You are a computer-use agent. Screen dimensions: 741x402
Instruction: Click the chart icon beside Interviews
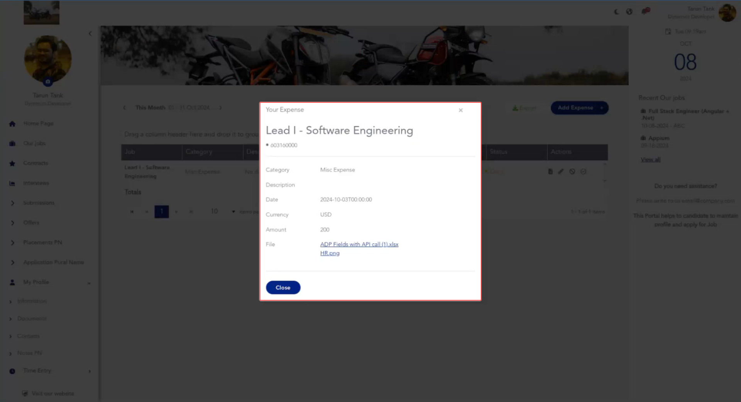(x=12, y=183)
